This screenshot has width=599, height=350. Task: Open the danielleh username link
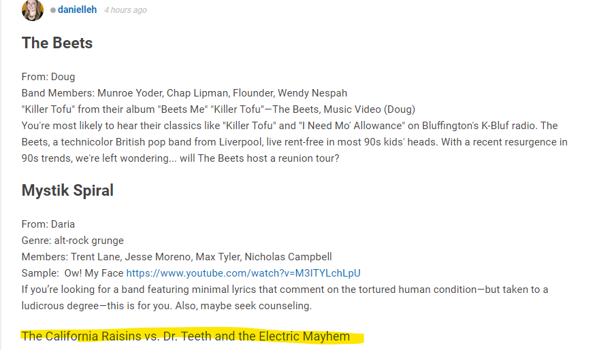click(77, 10)
